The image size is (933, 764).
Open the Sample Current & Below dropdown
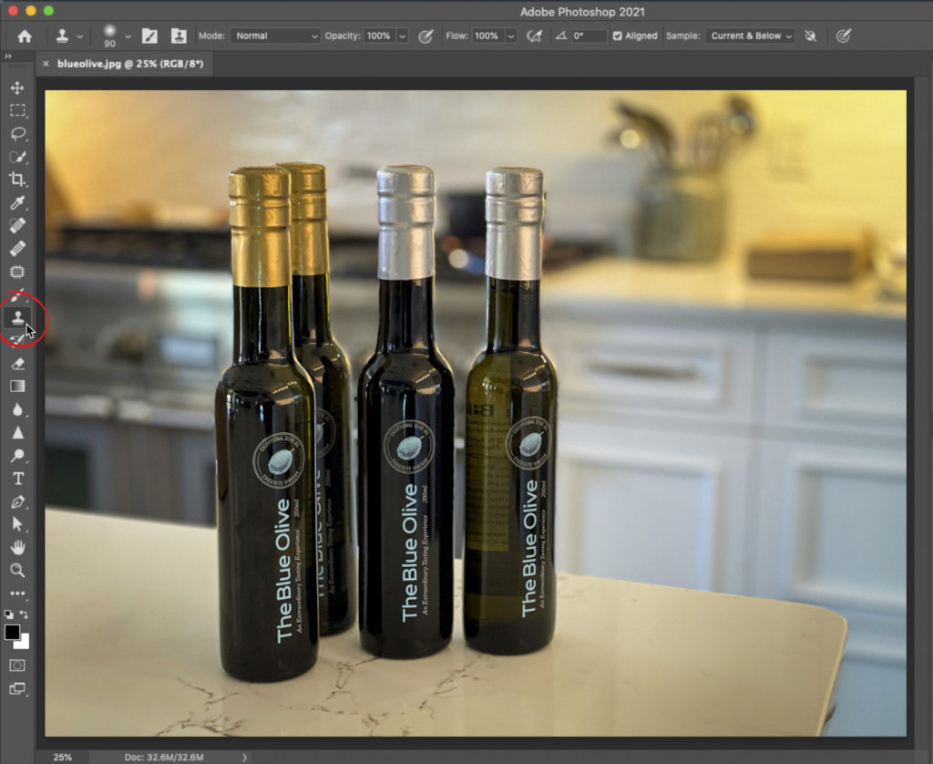[751, 36]
